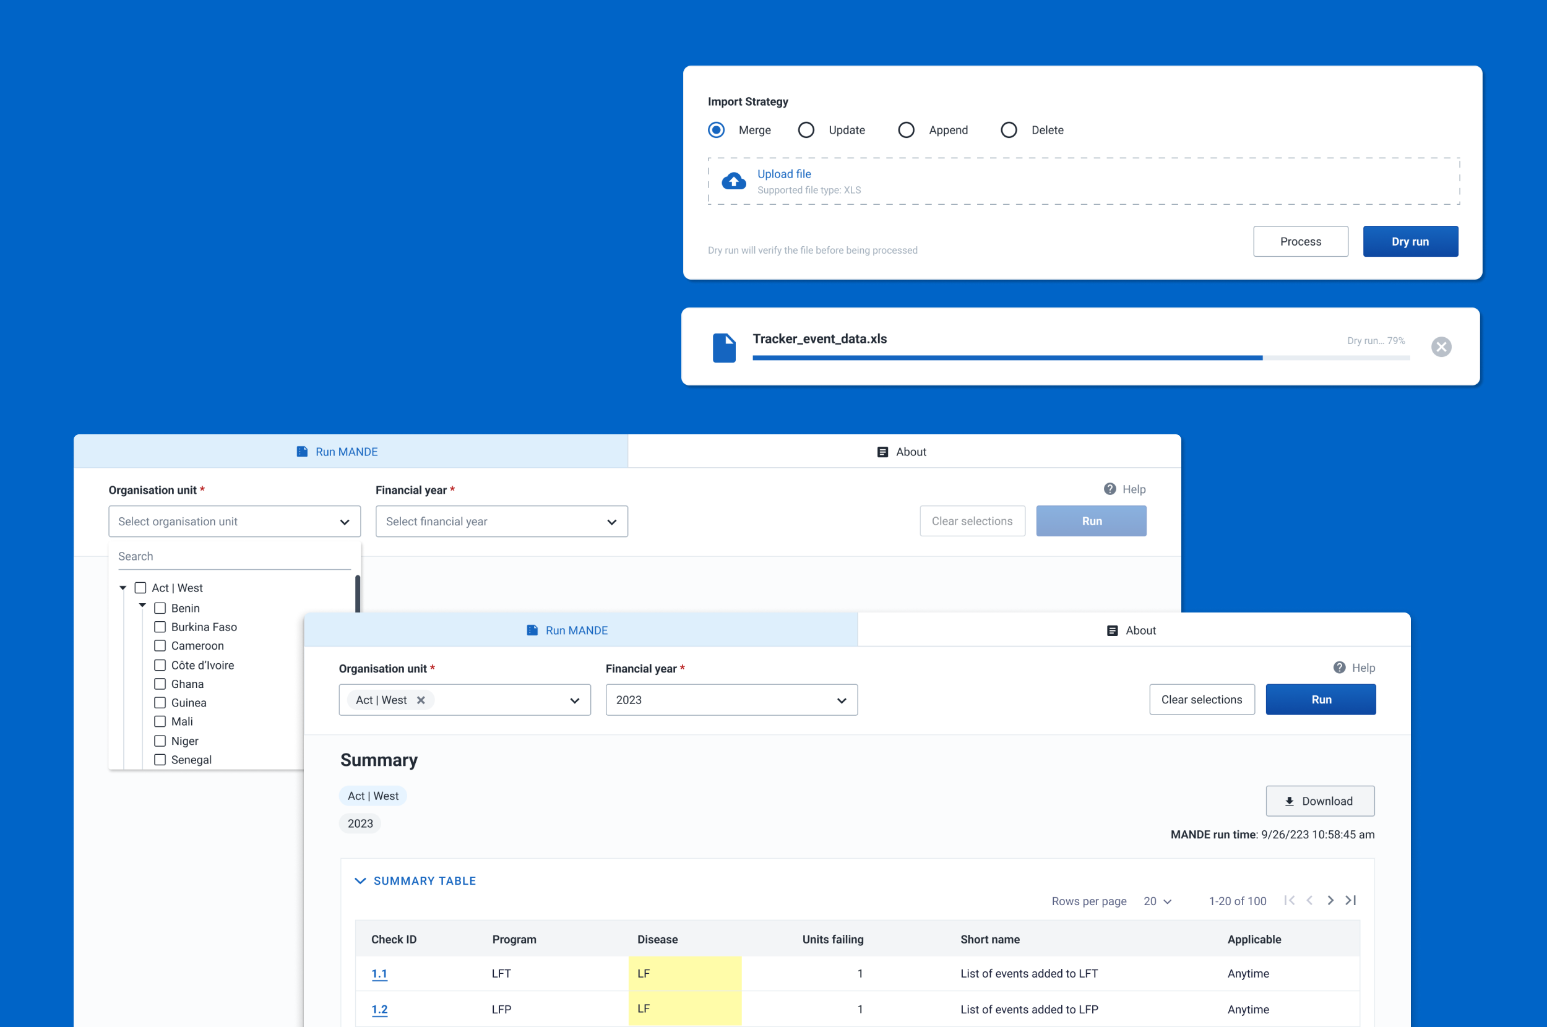Cancel the Tracker_event_data.xls dry run

tap(1441, 346)
